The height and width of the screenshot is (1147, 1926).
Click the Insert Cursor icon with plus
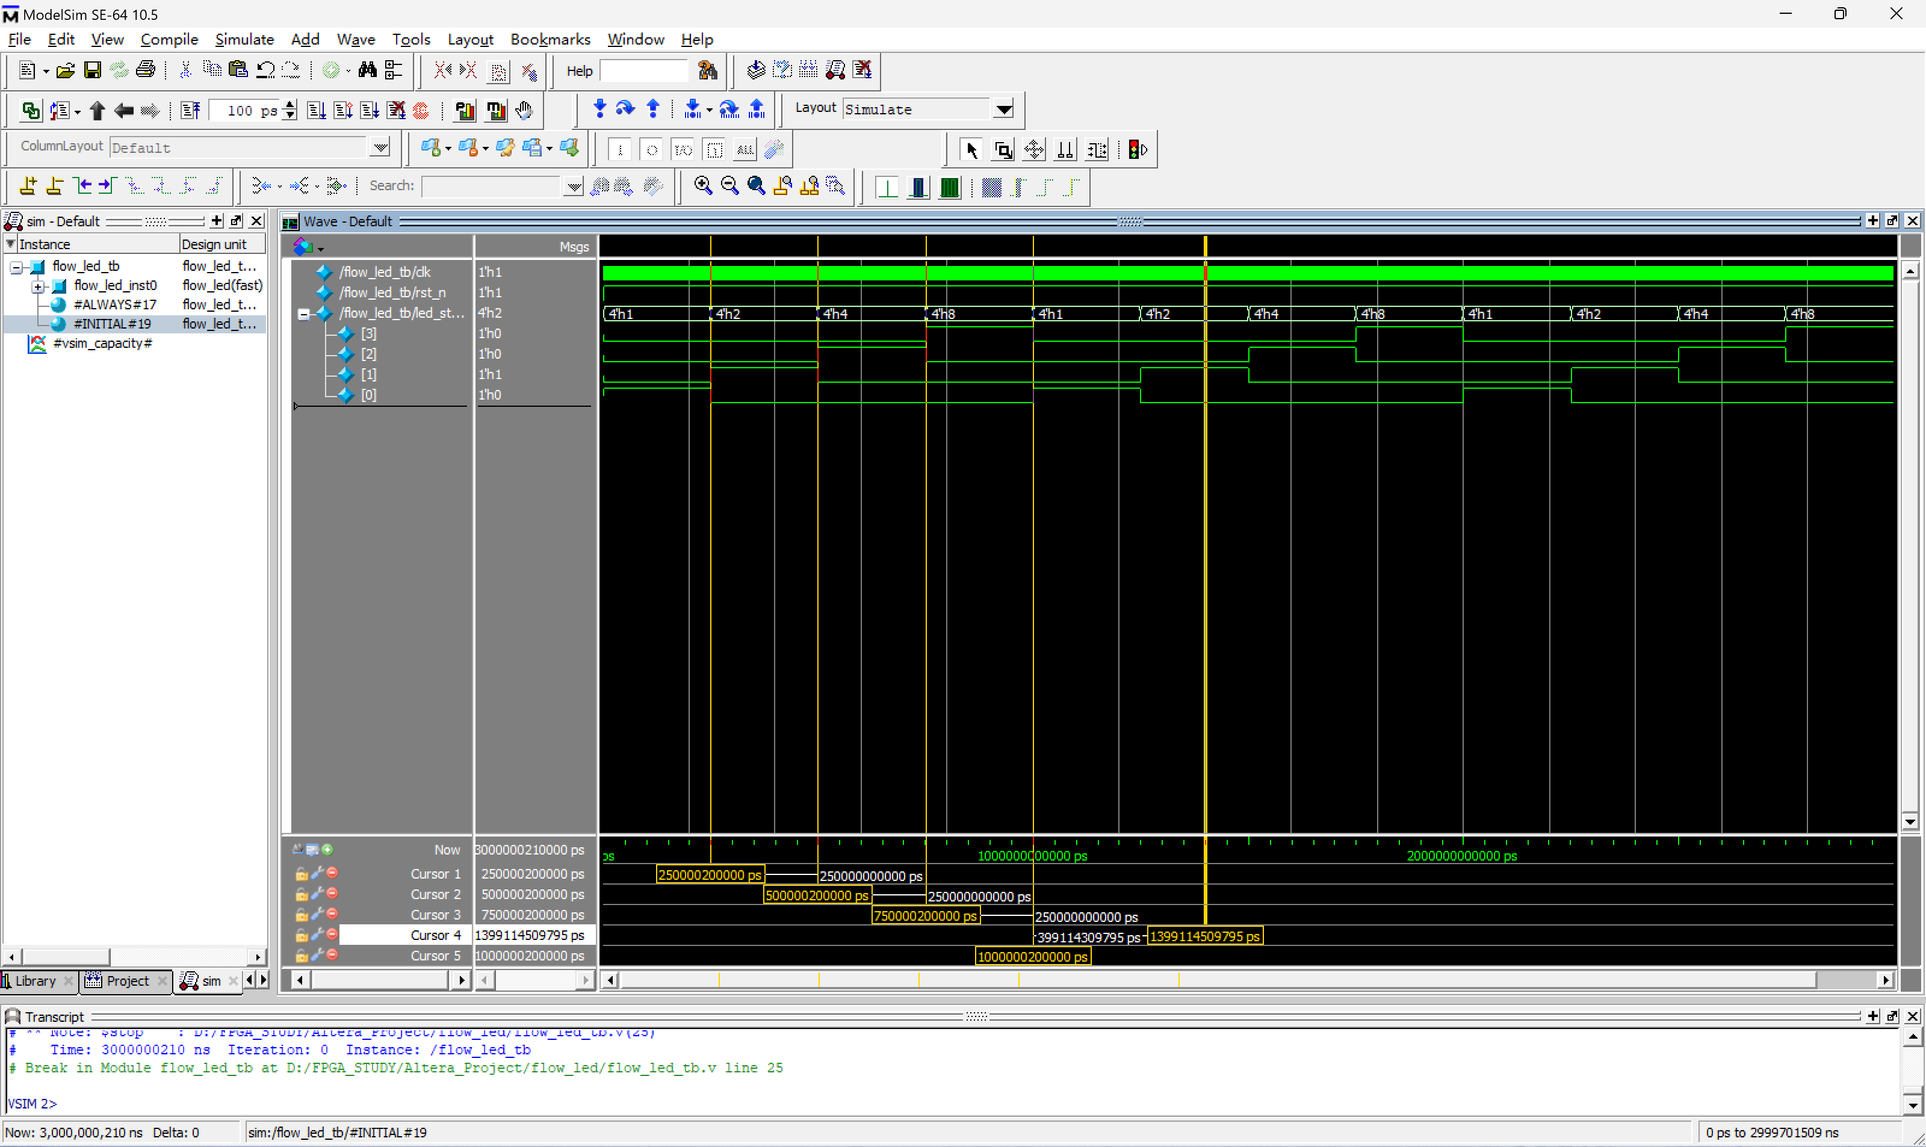tap(29, 187)
